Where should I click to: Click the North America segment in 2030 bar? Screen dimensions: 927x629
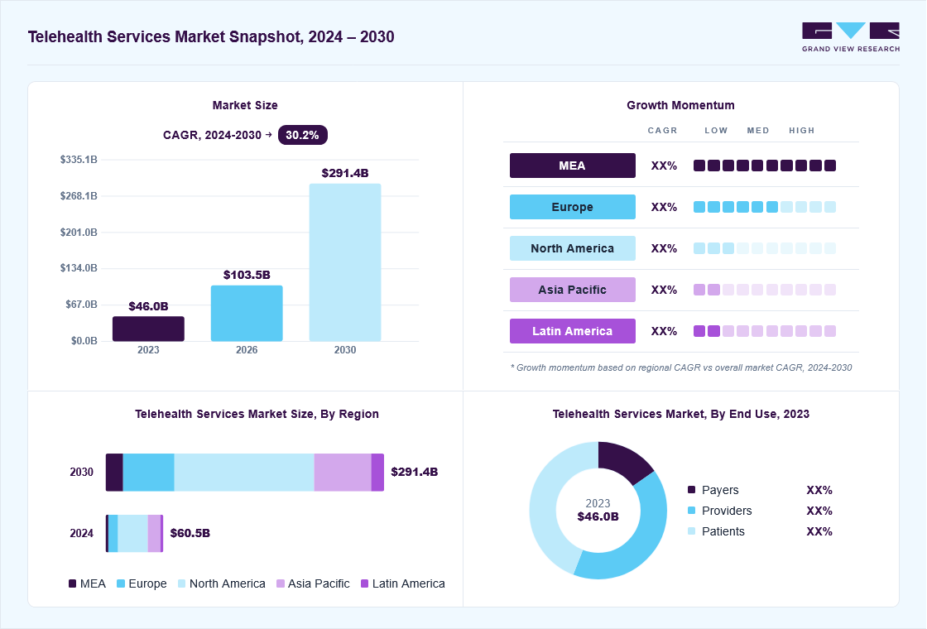coord(244,473)
